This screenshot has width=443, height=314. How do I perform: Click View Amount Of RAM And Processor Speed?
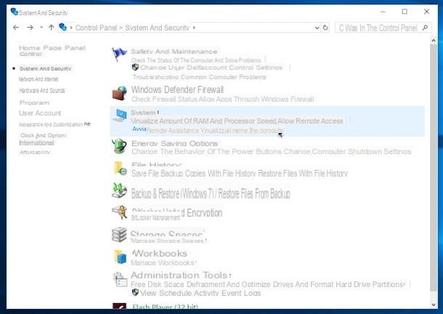(203, 121)
